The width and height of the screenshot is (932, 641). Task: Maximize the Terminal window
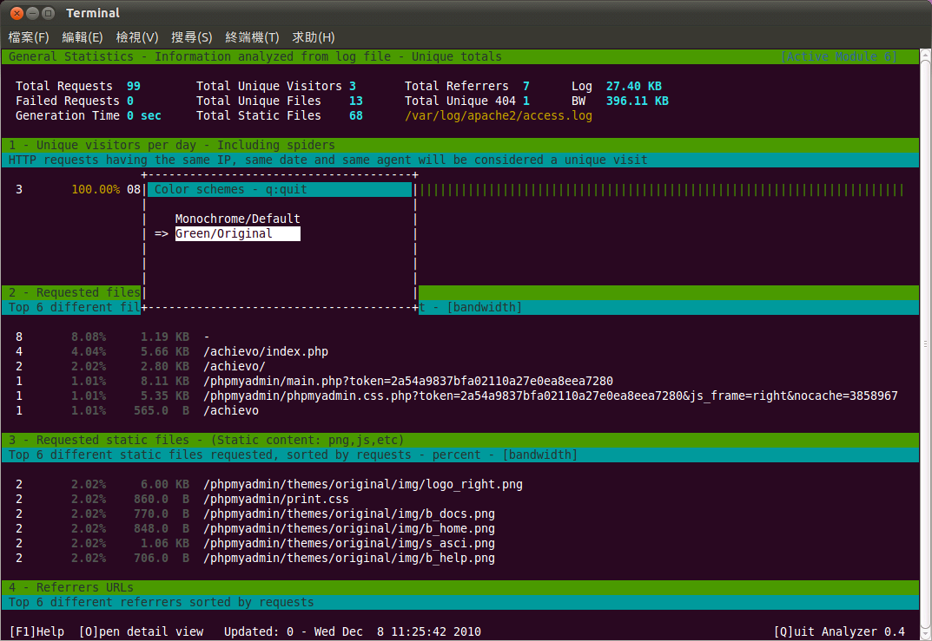49,13
